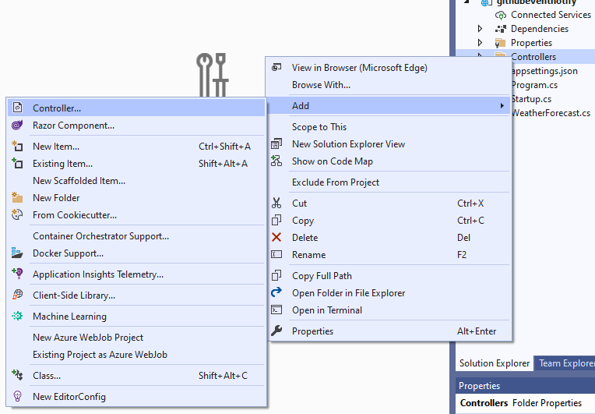595x414 pixels.
Task: Select WeatherForecast.cs file in tree
Action: tap(551, 113)
